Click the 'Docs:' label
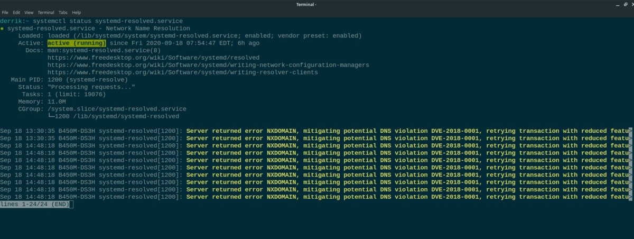Screen dimensions: 634x239 [x=35, y=50]
